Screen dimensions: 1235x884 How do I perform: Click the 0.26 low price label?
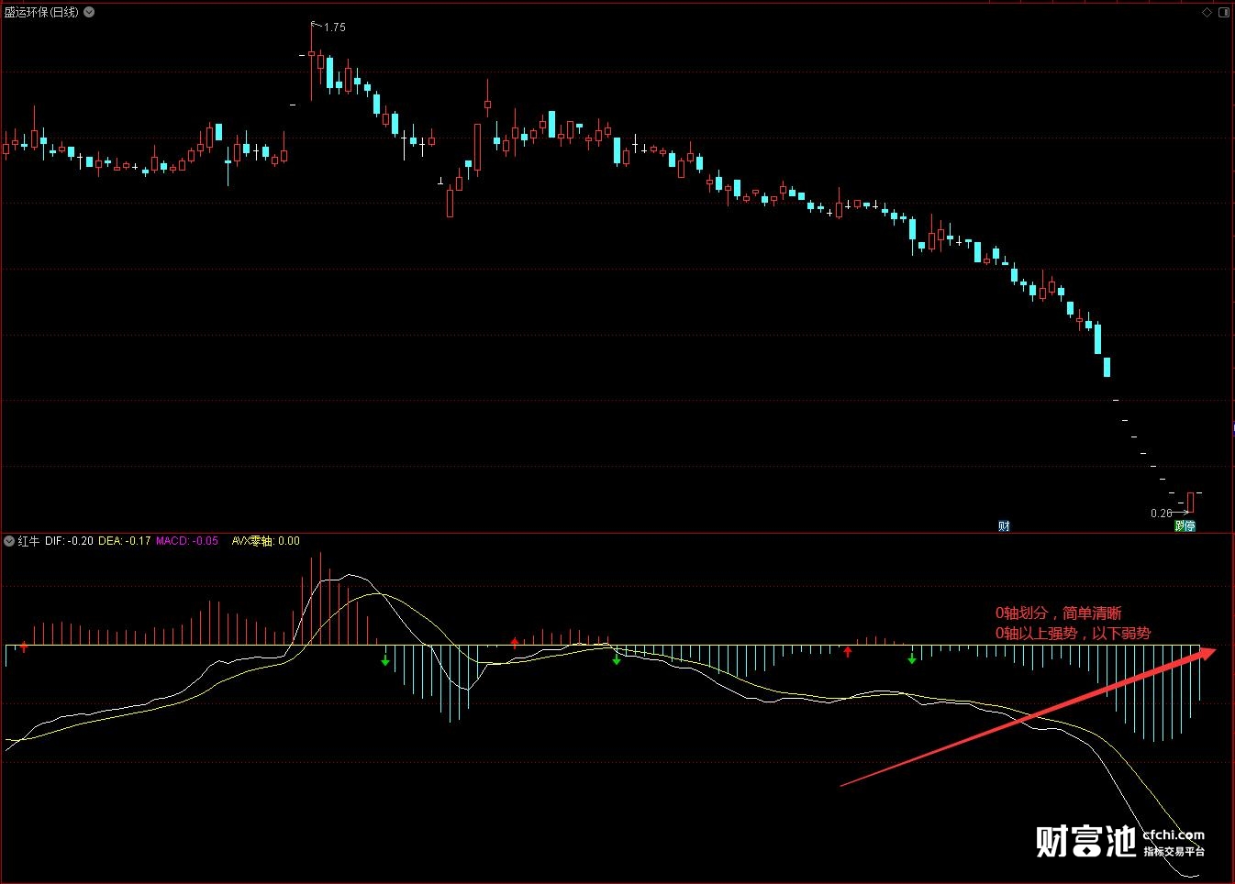[1161, 514]
